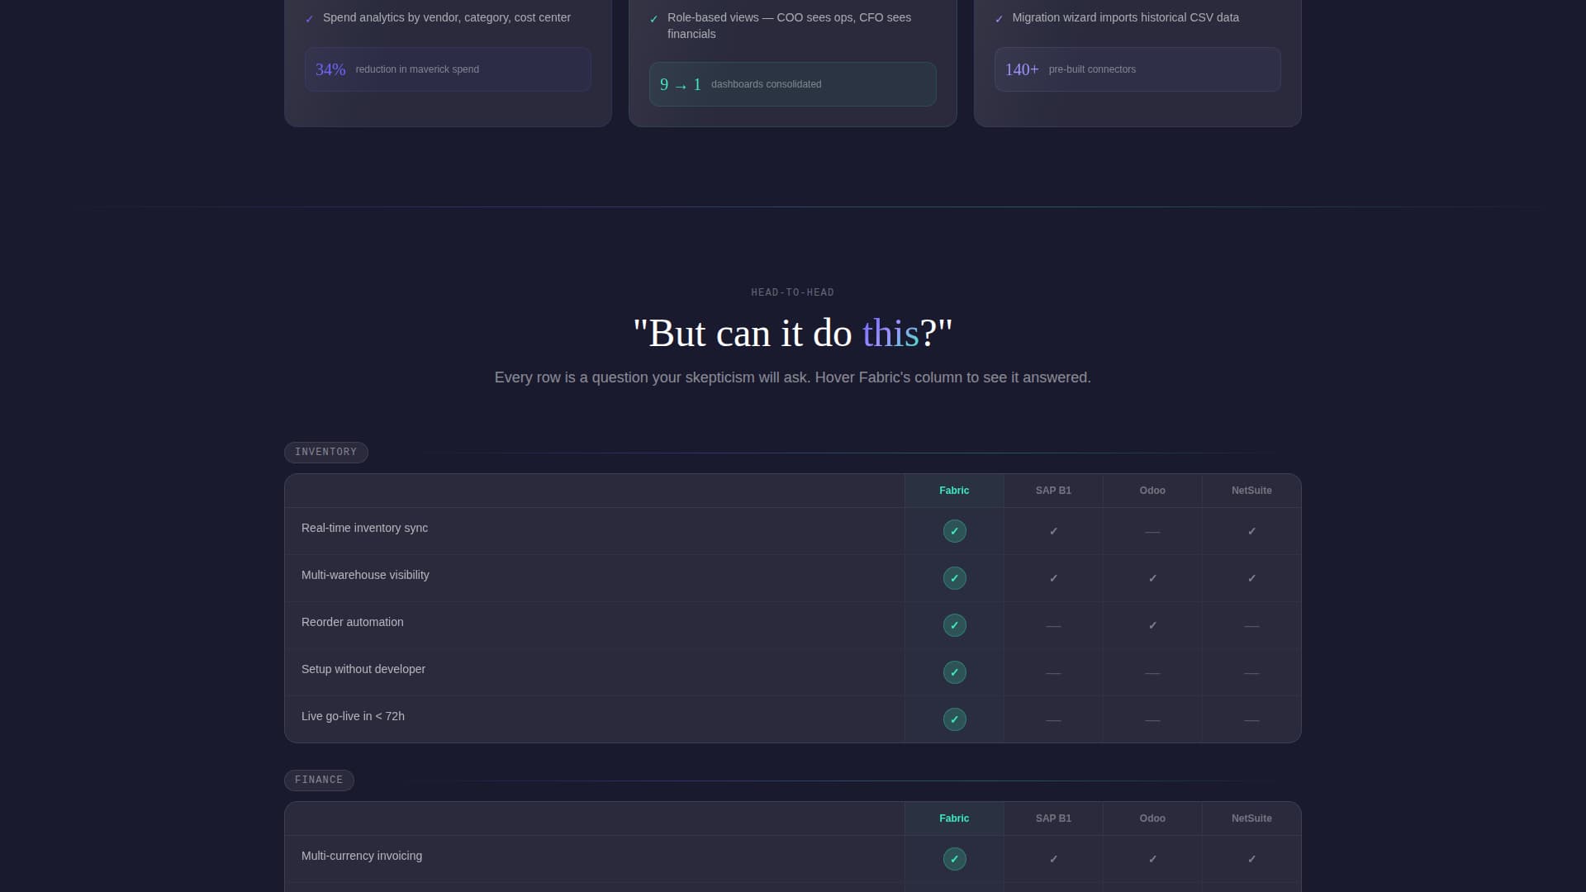This screenshot has height=892, width=1586.
Task: Click the "But can it do this?" heading
Action: tap(792, 334)
